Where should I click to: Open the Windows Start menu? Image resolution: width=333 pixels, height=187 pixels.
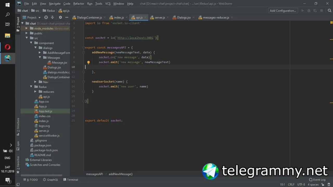tap(8, 5)
